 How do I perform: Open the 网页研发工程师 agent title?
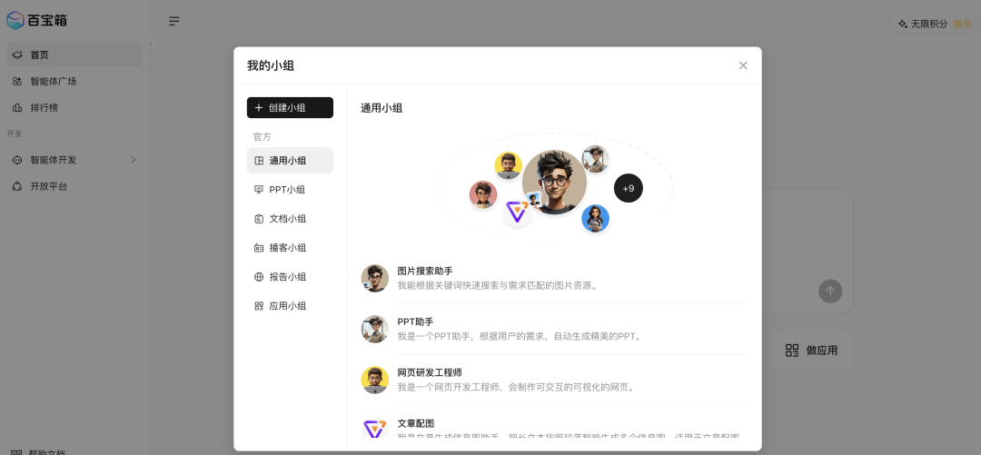click(430, 372)
